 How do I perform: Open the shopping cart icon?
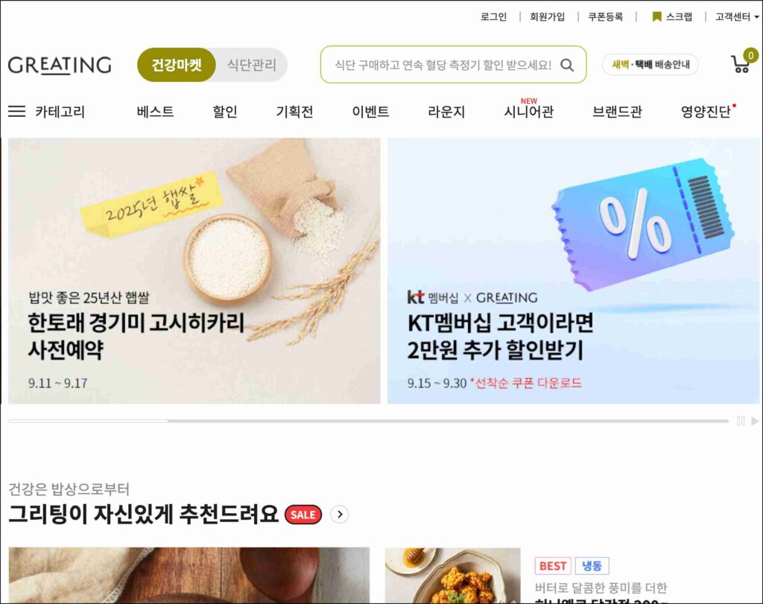741,63
